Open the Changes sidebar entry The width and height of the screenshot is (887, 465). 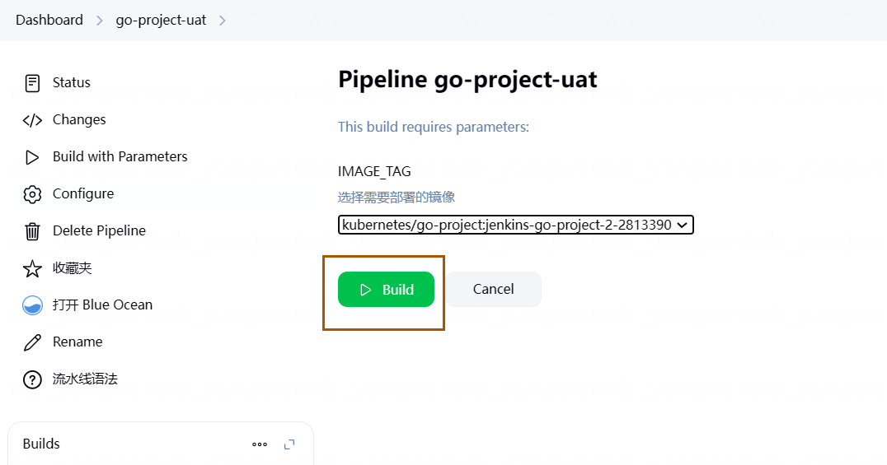79,120
